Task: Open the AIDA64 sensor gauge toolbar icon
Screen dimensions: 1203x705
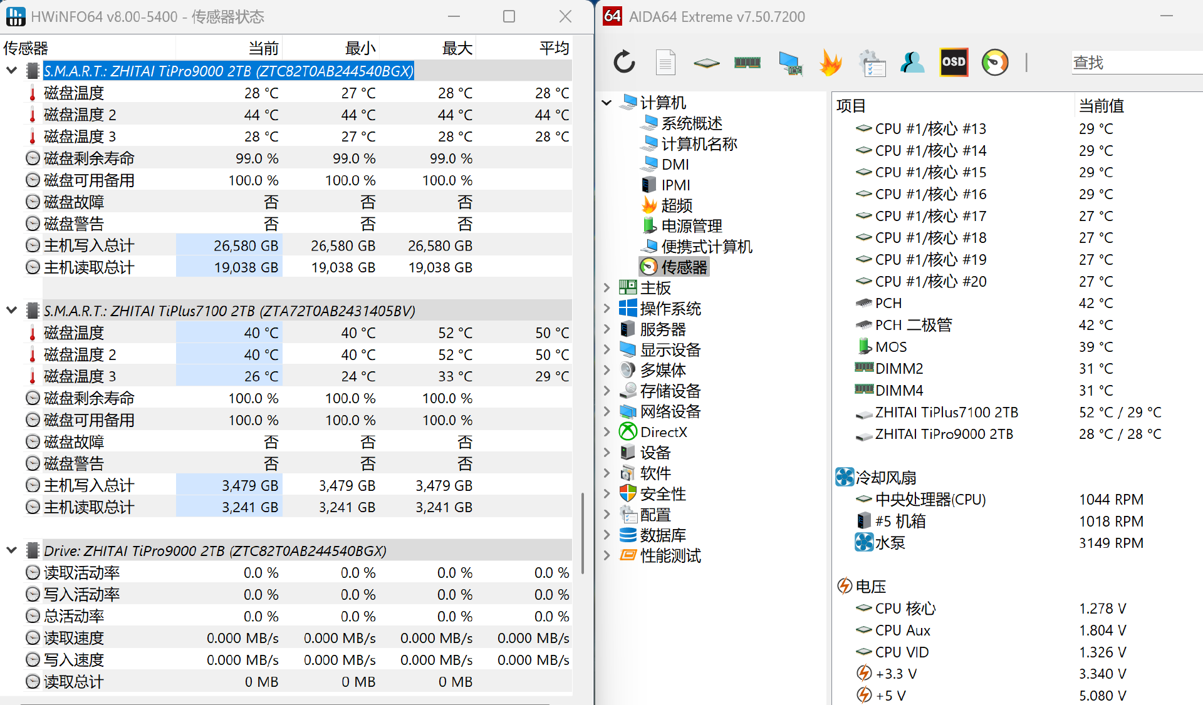Action: [x=994, y=62]
